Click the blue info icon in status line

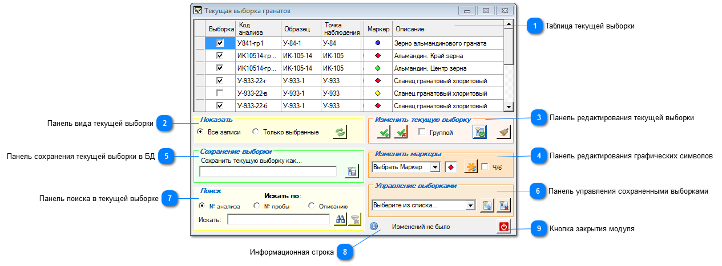click(x=374, y=226)
